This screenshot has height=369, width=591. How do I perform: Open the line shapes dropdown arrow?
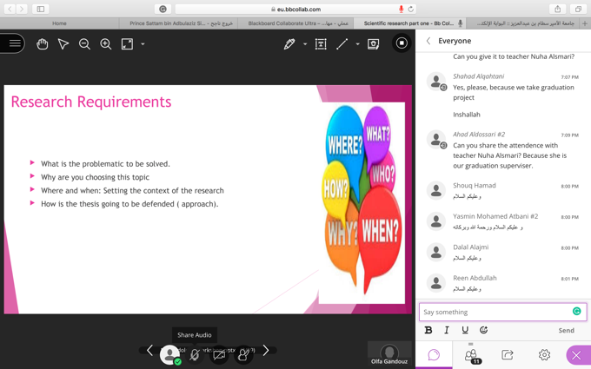pos(357,44)
